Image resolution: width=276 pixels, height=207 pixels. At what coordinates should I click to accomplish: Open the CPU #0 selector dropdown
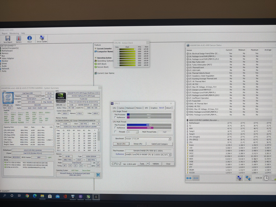[x=8, y=105]
